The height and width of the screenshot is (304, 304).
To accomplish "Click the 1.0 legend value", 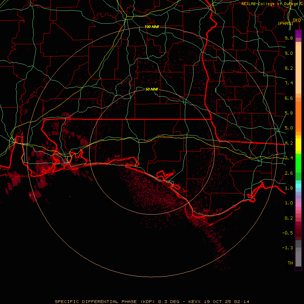I will coord(289,203).
